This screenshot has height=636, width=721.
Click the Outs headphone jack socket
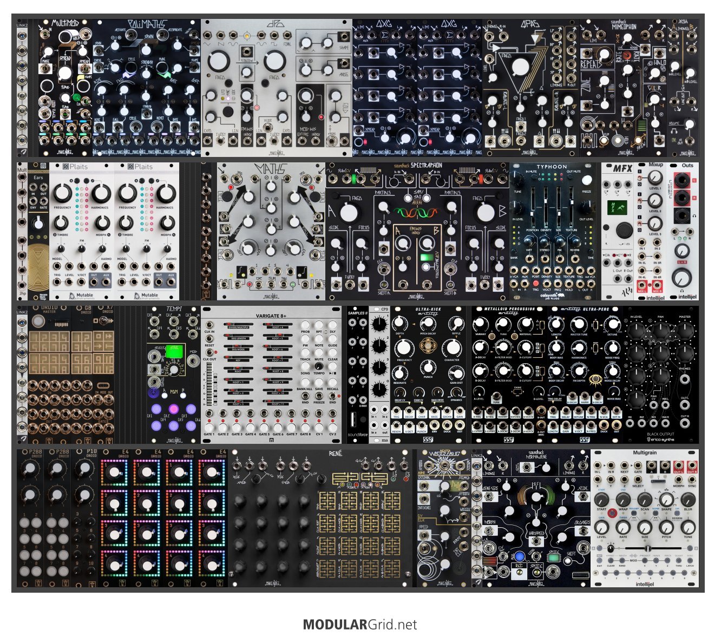click(x=682, y=215)
